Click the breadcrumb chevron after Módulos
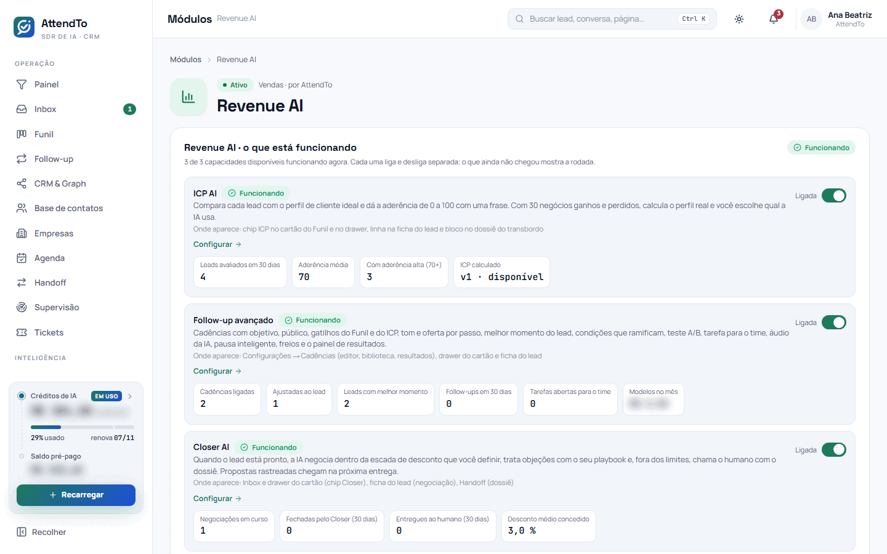Viewport: 887px width, 554px height. click(209, 60)
